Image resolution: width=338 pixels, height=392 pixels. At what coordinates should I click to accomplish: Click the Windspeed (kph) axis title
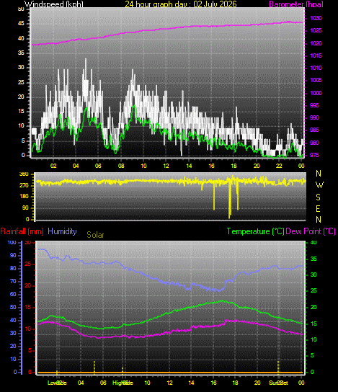[x=54, y=4]
